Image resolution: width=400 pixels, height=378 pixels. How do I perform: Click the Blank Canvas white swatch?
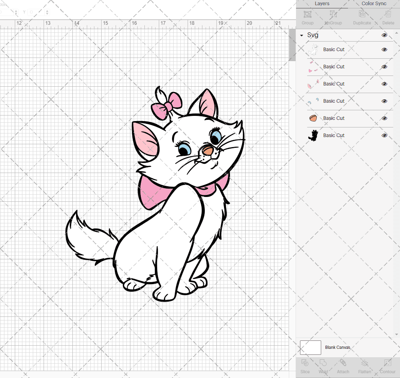310,347
